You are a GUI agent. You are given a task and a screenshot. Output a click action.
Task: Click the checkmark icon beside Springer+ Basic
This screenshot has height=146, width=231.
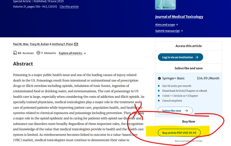pyautogui.click(x=159, y=78)
